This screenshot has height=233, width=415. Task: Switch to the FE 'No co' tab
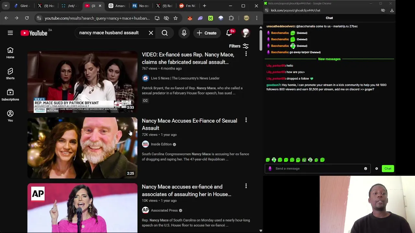141,6
